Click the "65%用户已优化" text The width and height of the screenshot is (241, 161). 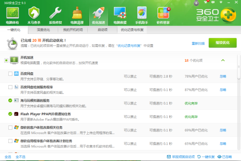pyautogui.click(x=196, y=144)
